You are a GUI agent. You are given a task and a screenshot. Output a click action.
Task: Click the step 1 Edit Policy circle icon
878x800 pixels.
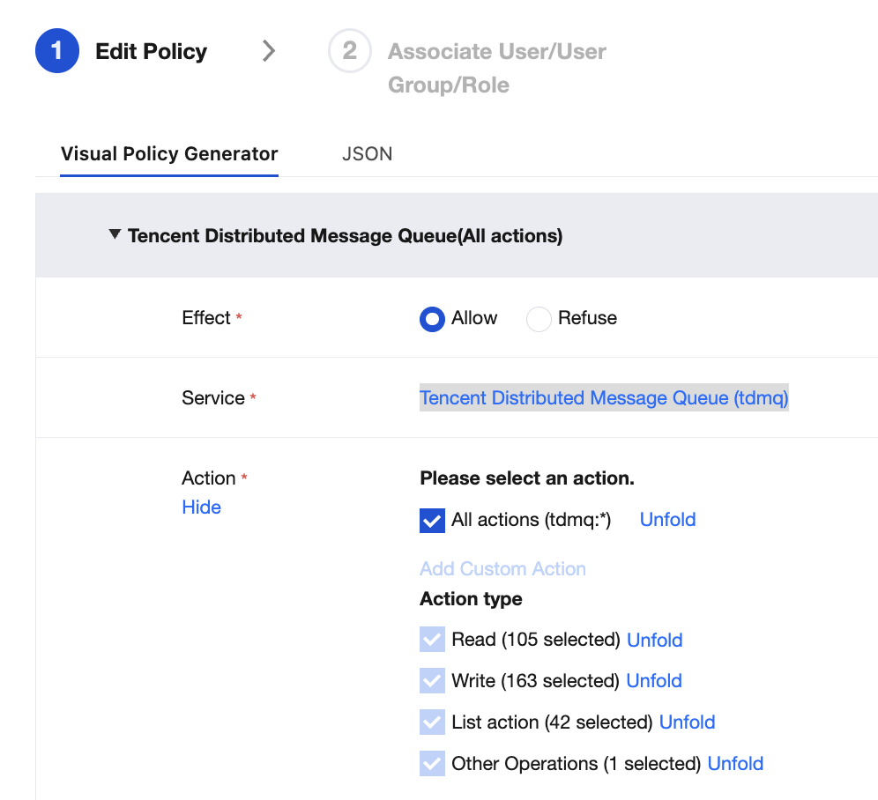tap(57, 51)
